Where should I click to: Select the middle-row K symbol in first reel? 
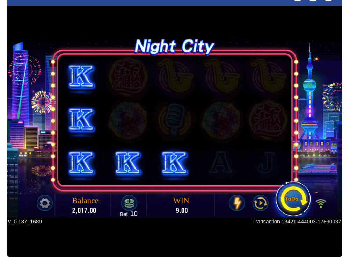81,120
